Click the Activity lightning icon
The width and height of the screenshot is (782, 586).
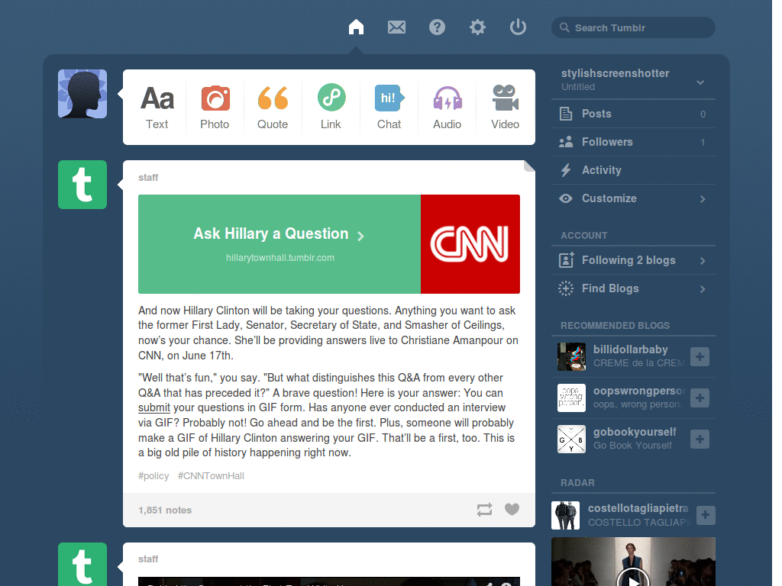(x=566, y=170)
